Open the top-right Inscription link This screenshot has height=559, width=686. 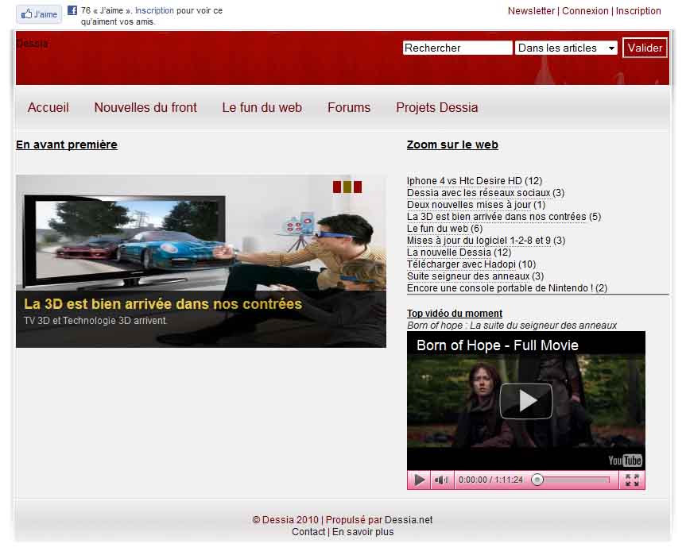click(x=638, y=11)
